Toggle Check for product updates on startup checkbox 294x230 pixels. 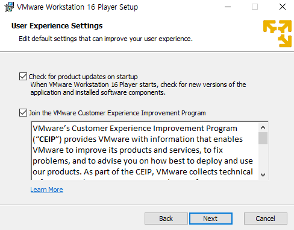[23, 77]
